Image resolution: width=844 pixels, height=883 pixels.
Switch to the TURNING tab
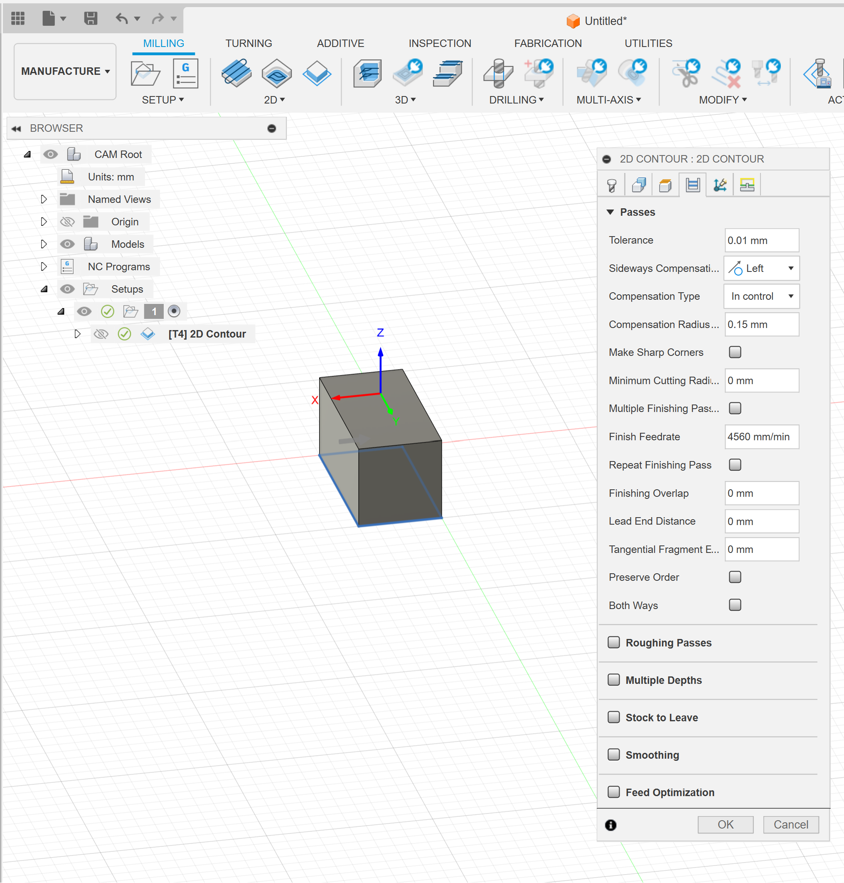249,43
